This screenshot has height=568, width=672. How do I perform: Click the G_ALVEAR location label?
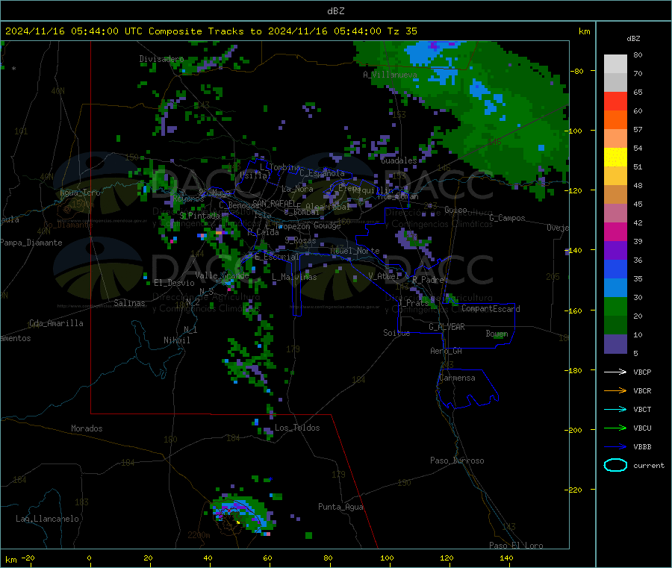click(x=447, y=327)
